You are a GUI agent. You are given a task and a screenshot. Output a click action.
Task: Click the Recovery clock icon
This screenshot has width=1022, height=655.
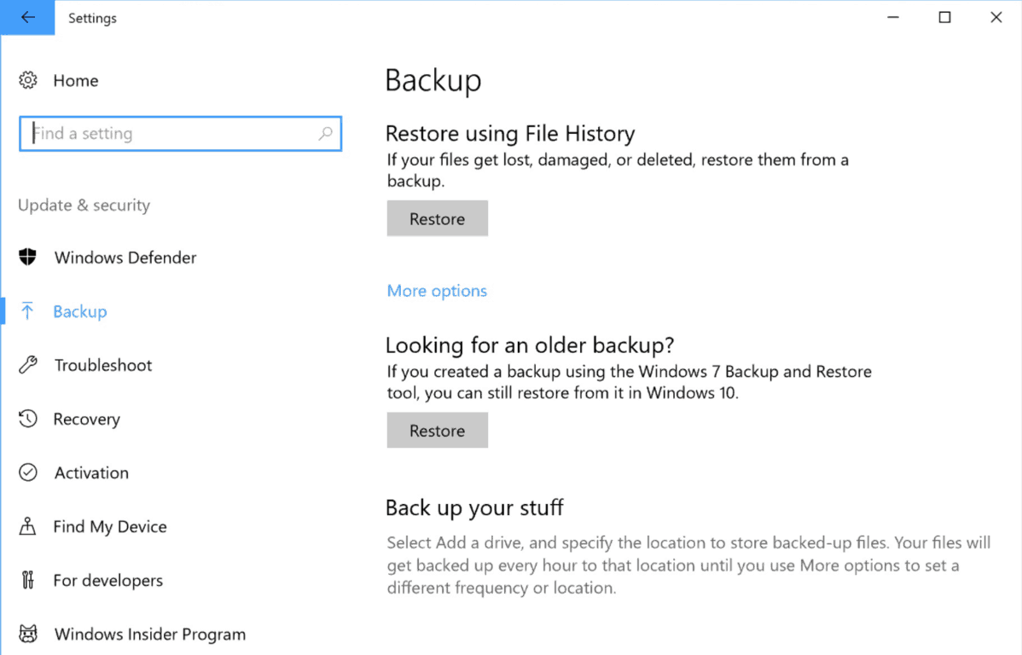click(x=28, y=419)
